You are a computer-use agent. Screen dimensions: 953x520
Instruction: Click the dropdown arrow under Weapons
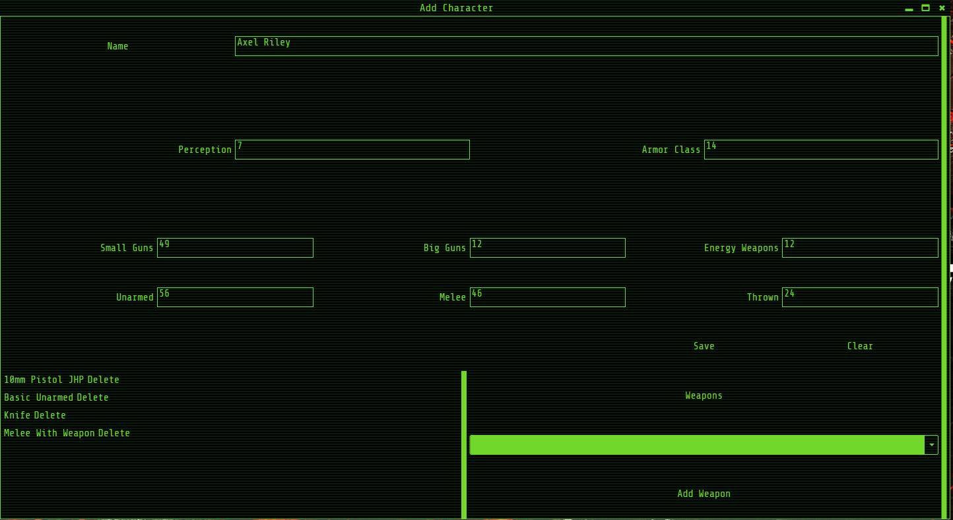(931, 445)
